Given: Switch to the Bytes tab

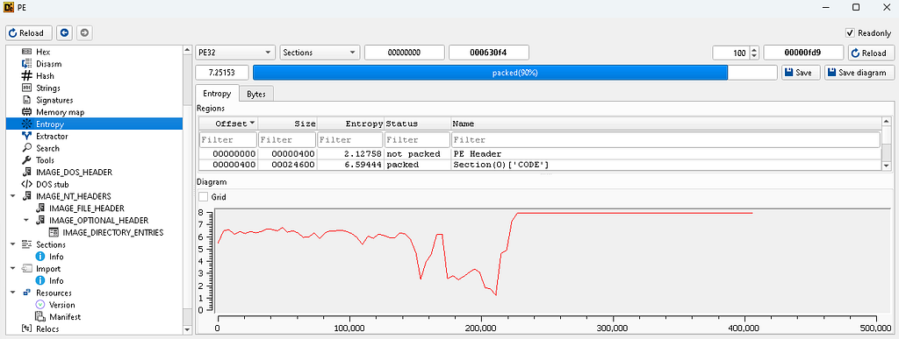Looking at the screenshot, I should [x=255, y=95].
